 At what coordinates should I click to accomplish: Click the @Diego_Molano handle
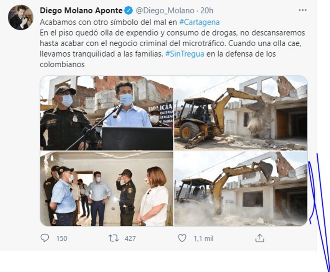click(165, 10)
